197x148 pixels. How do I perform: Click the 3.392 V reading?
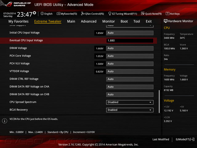(x=168, y=121)
